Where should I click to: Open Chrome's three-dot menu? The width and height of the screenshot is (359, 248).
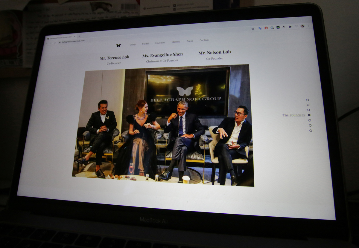308,26
